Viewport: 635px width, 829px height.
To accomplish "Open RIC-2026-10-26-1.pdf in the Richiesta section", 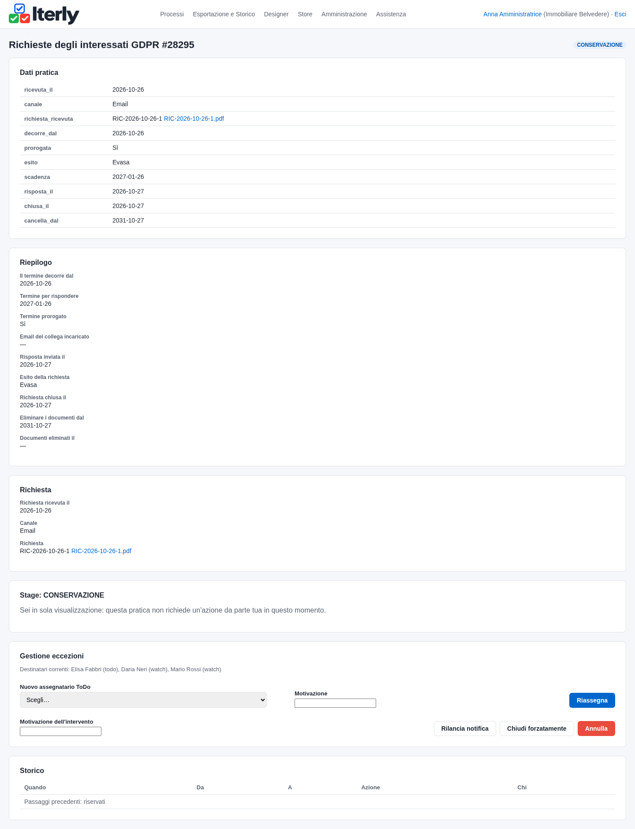I will click(x=101, y=551).
